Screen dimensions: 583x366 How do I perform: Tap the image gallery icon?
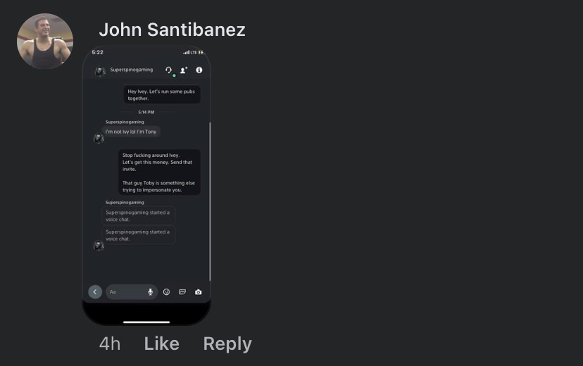pyautogui.click(x=182, y=292)
